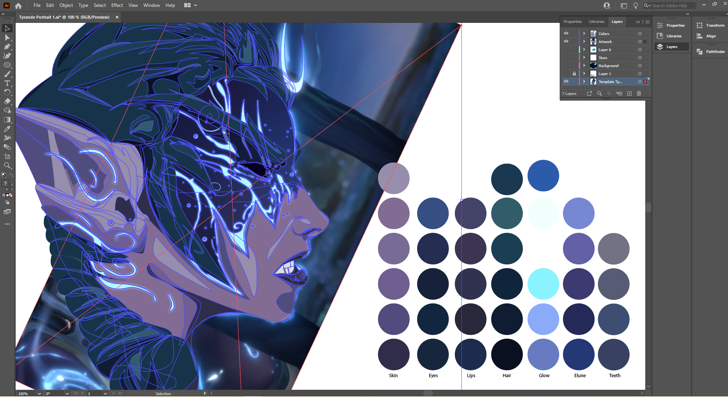Switch to Properties tab in panel
Viewport: 728px width, 397px height.
[572, 22]
